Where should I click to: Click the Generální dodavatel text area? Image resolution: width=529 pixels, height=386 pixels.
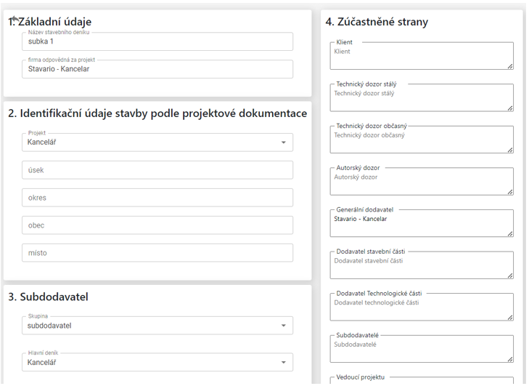(x=421, y=224)
